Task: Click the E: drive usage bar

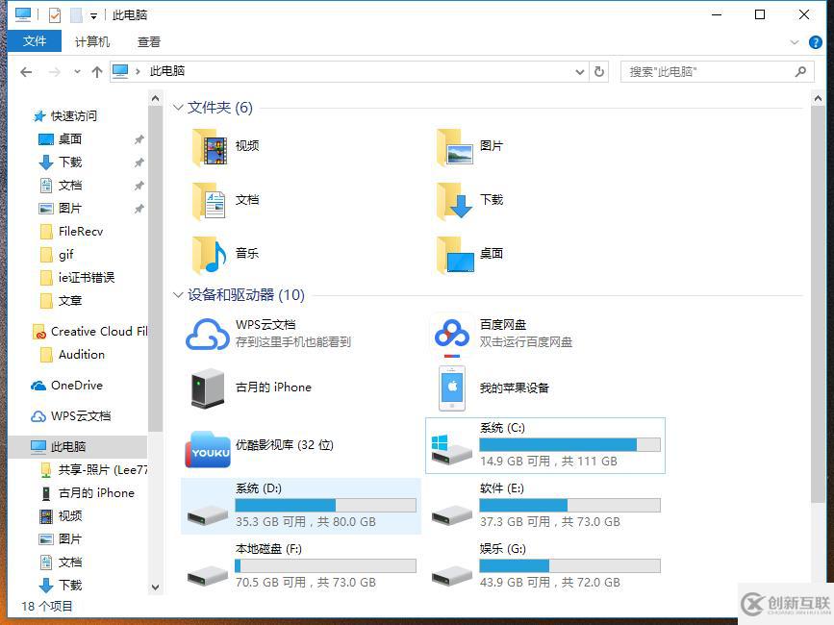Action: click(569, 506)
